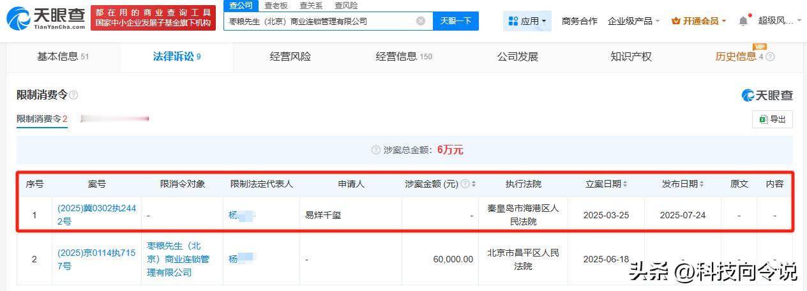
Task: Clear the company search box text
Action: coord(421,21)
